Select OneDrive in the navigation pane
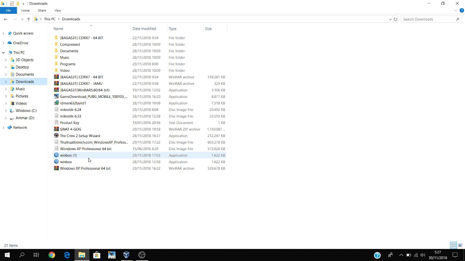 pyautogui.click(x=21, y=43)
